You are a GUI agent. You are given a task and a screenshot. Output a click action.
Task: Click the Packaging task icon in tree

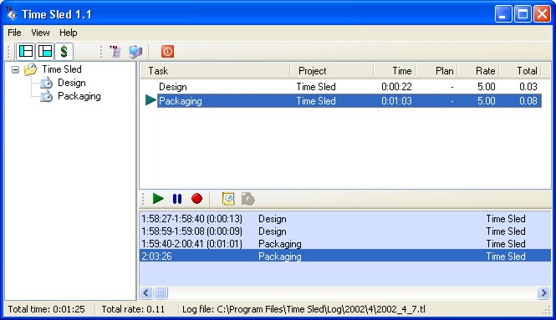(47, 96)
